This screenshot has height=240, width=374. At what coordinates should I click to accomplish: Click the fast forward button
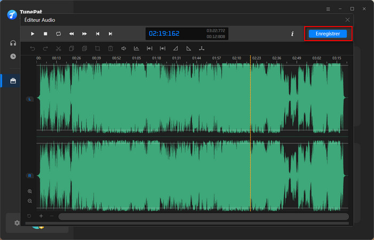coord(84,34)
